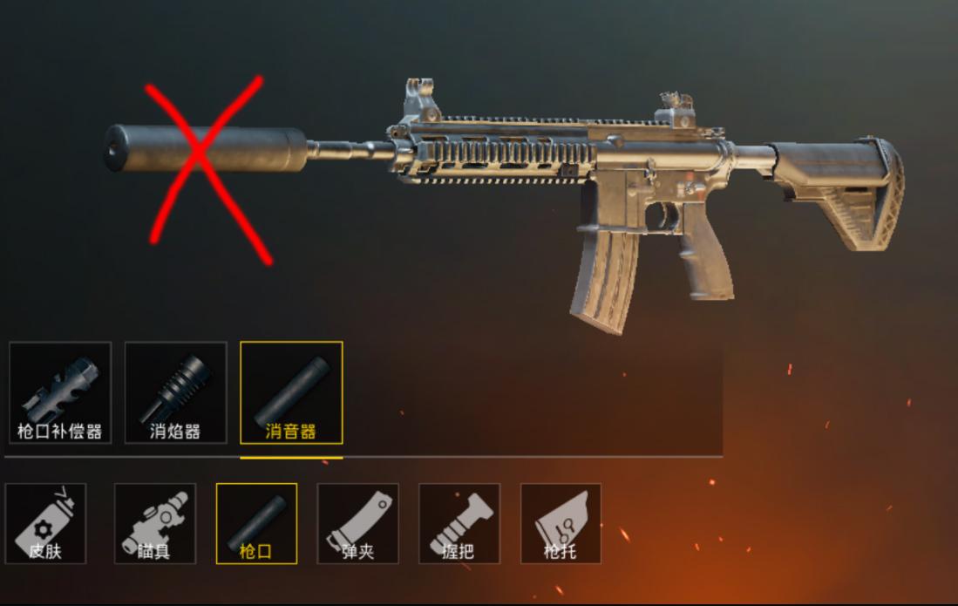Click the rifle's rear iron sight

point(675,110)
